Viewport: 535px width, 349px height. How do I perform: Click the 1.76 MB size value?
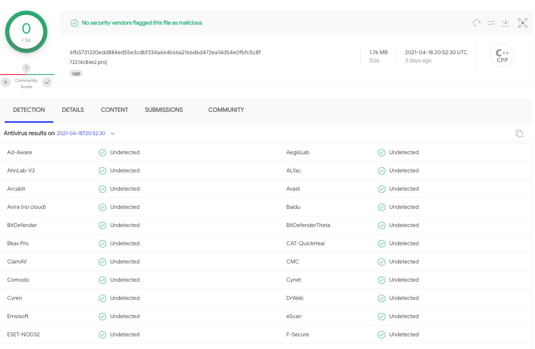coord(378,53)
